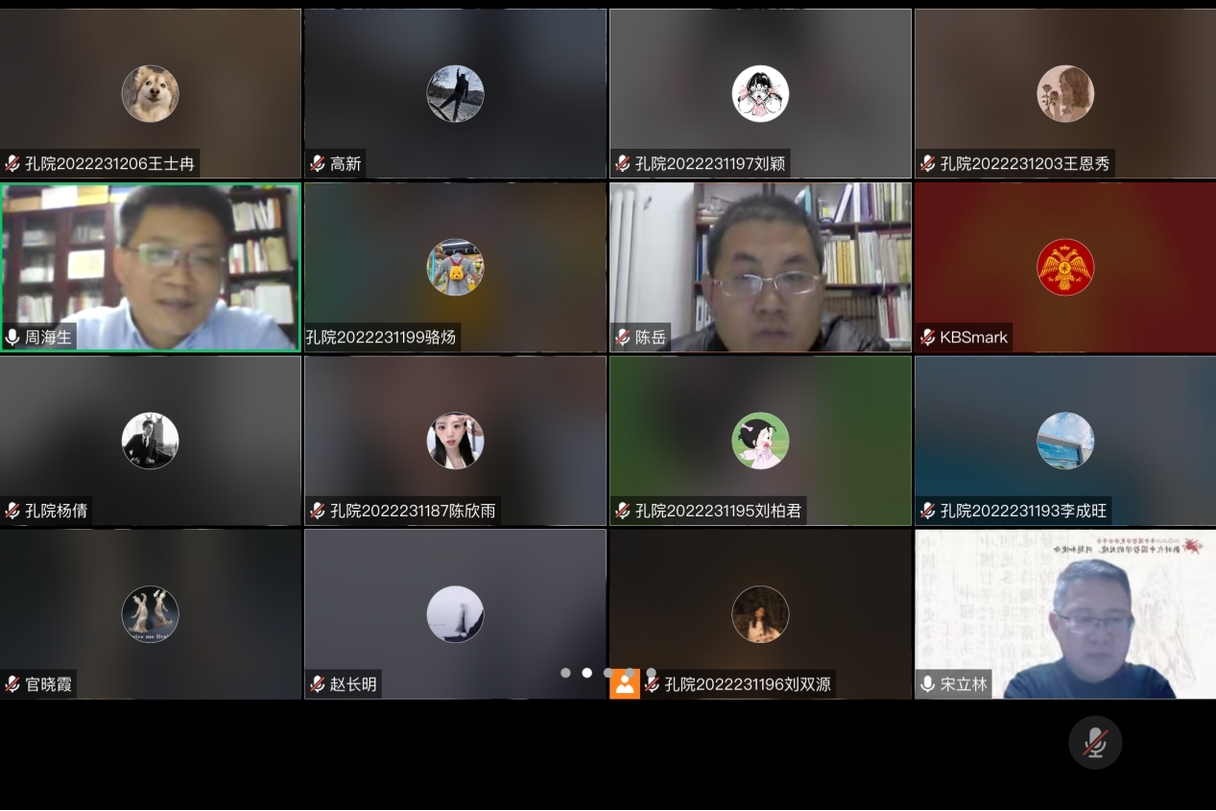Click the dog avatar of 王士冉
Image resolution: width=1216 pixels, height=811 pixels.
[150, 94]
